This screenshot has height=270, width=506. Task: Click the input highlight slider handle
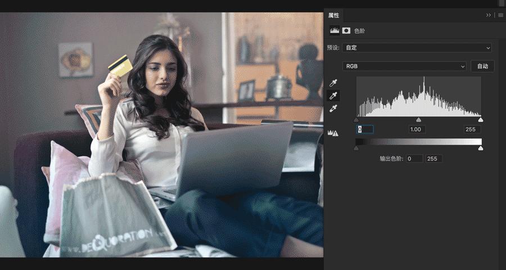point(481,120)
